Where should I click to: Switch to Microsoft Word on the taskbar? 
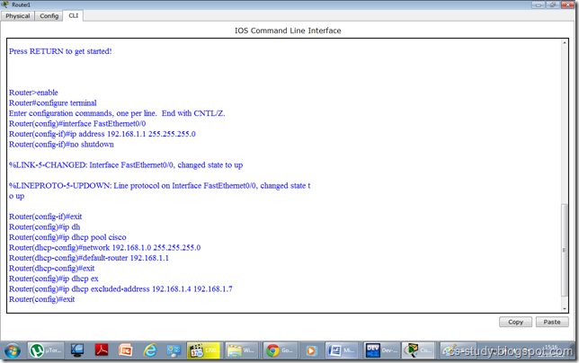pos(342,350)
